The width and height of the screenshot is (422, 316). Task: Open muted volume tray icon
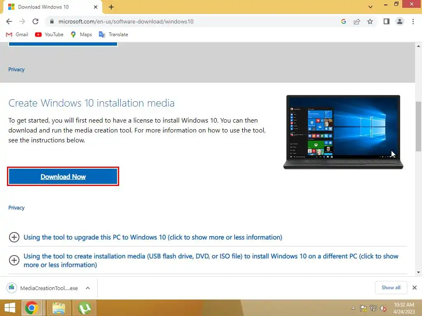[x=383, y=308]
